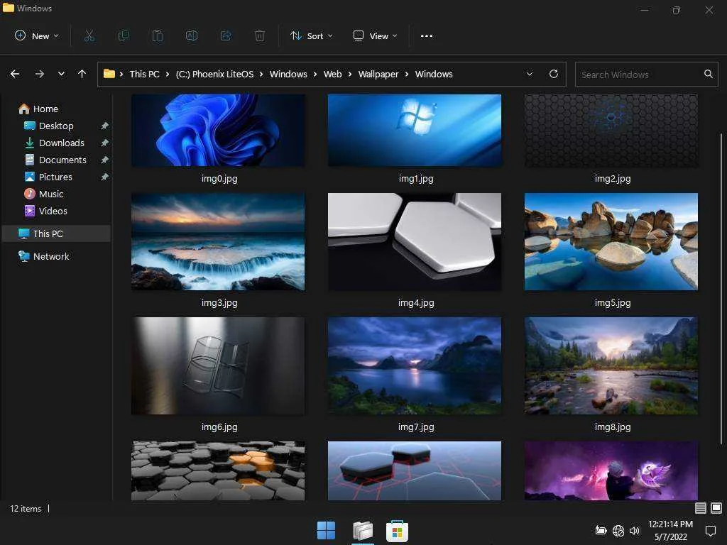Expand address bar history dropdown
This screenshot has width=727, height=545.
pos(530,74)
